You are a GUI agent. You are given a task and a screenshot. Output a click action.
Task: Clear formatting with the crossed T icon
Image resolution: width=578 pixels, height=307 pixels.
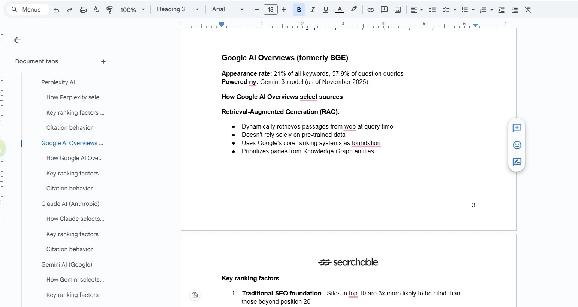pyautogui.click(x=528, y=10)
